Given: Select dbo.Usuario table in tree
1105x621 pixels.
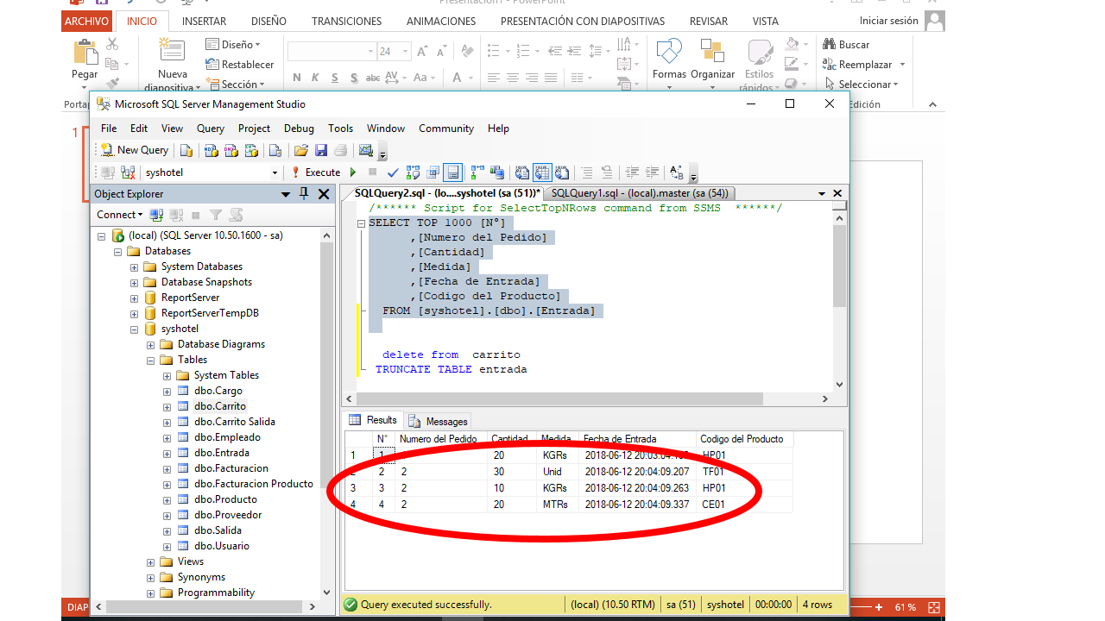Looking at the screenshot, I should pyautogui.click(x=222, y=546).
